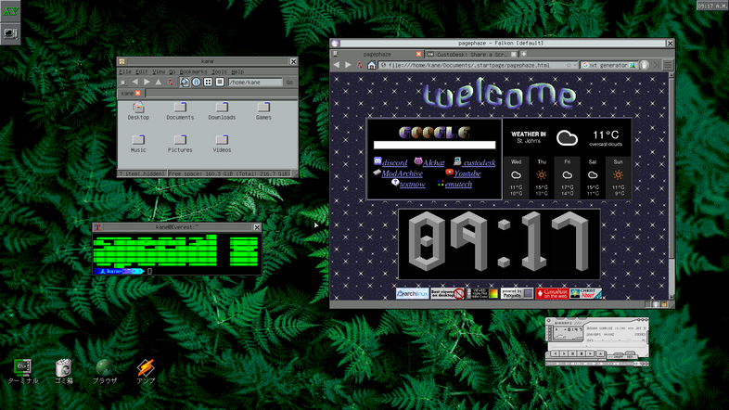Open a new tab in Falkon

point(523,54)
